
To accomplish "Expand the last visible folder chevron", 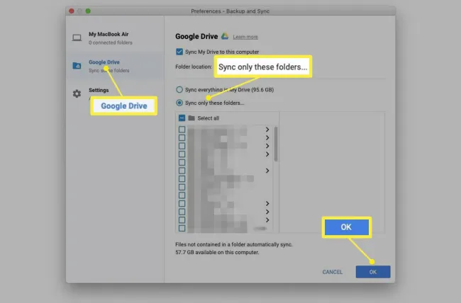I will click(267, 220).
